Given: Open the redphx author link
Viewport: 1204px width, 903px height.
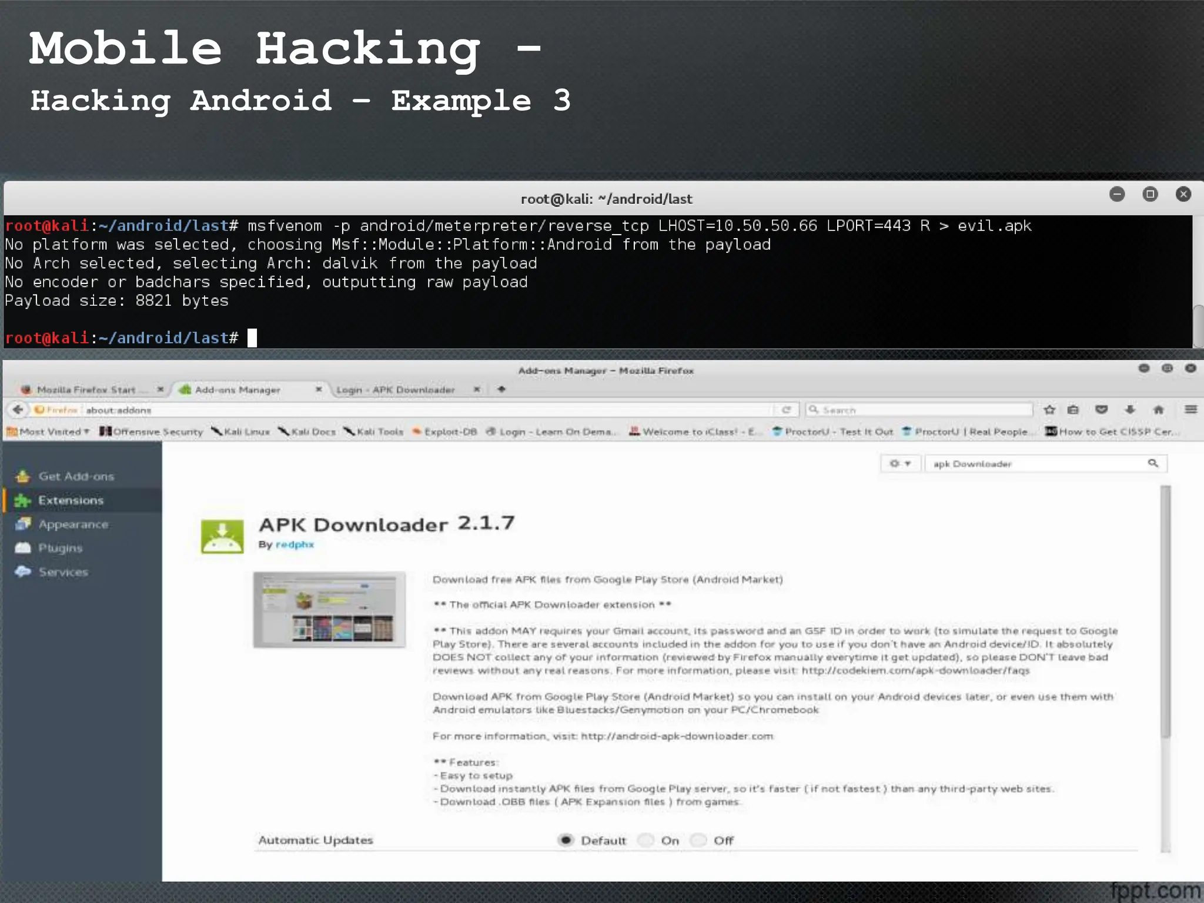Looking at the screenshot, I should click(x=295, y=544).
